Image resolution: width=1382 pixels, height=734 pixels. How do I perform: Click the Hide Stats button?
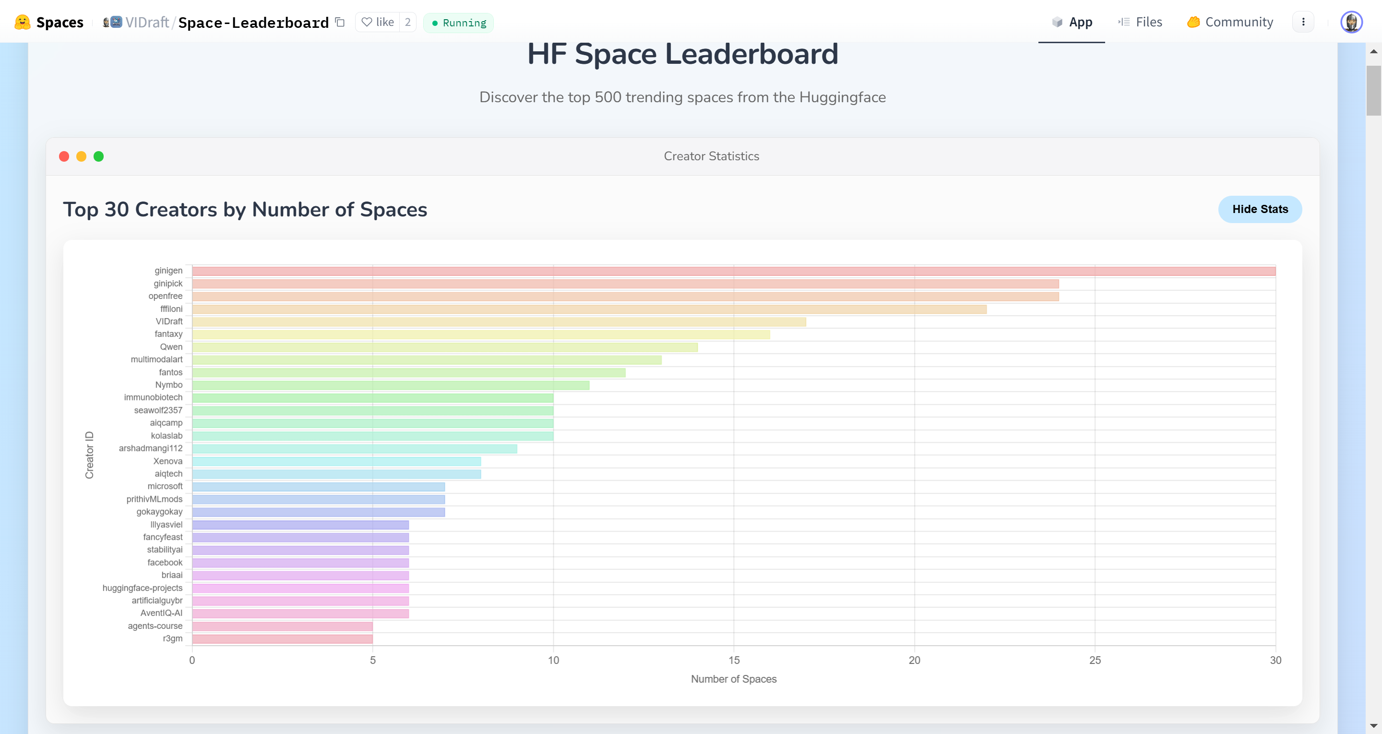pos(1260,209)
